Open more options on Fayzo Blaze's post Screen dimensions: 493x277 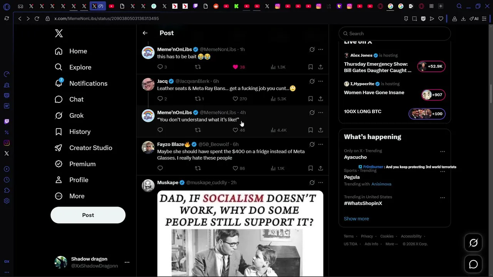tap(320, 144)
